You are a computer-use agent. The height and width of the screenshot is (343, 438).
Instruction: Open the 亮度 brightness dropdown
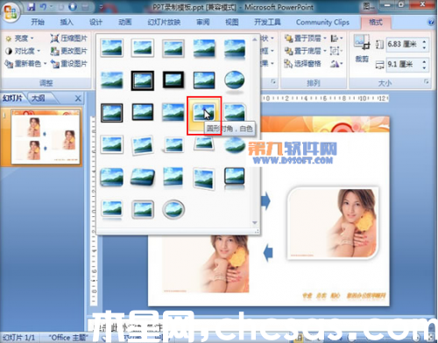click(19, 38)
